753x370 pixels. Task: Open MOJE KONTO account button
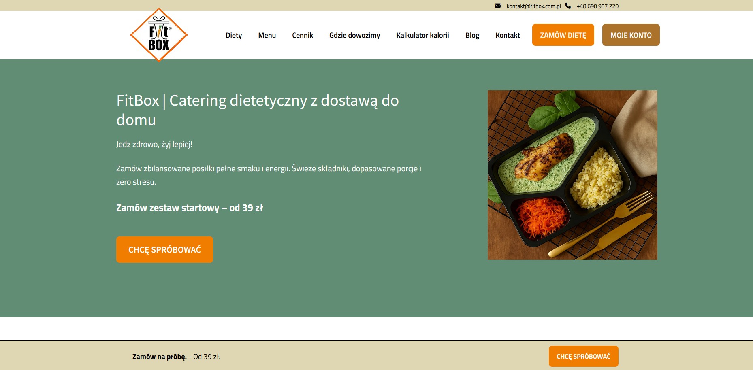(631, 35)
